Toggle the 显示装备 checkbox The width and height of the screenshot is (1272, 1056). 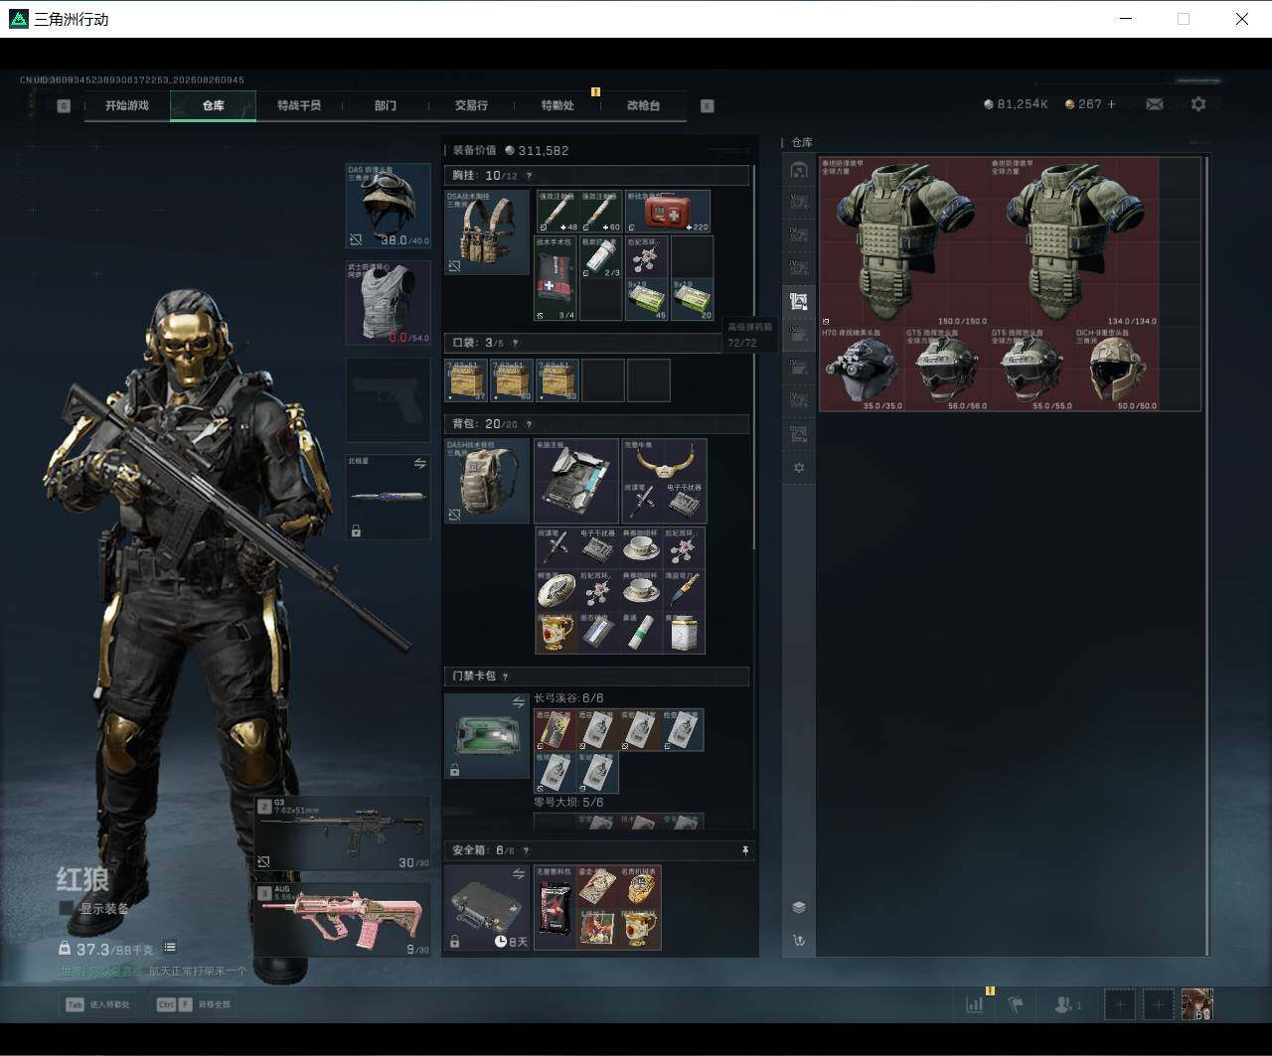[x=66, y=908]
